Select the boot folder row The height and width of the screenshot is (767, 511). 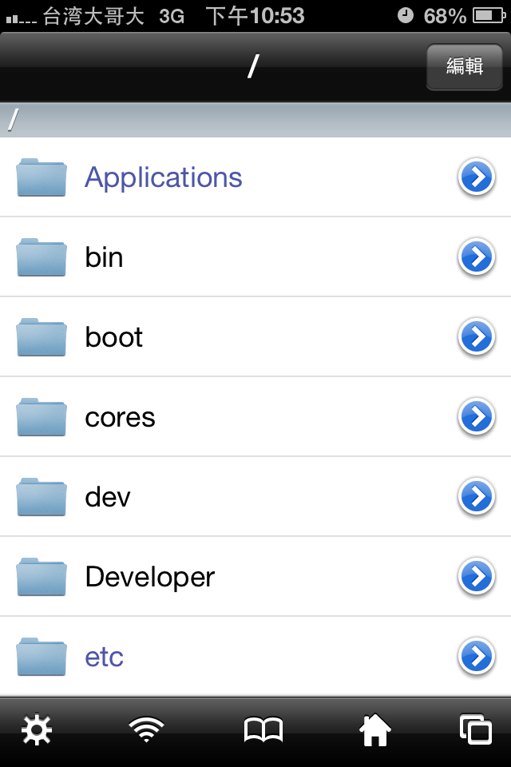pyautogui.click(x=255, y=336)
